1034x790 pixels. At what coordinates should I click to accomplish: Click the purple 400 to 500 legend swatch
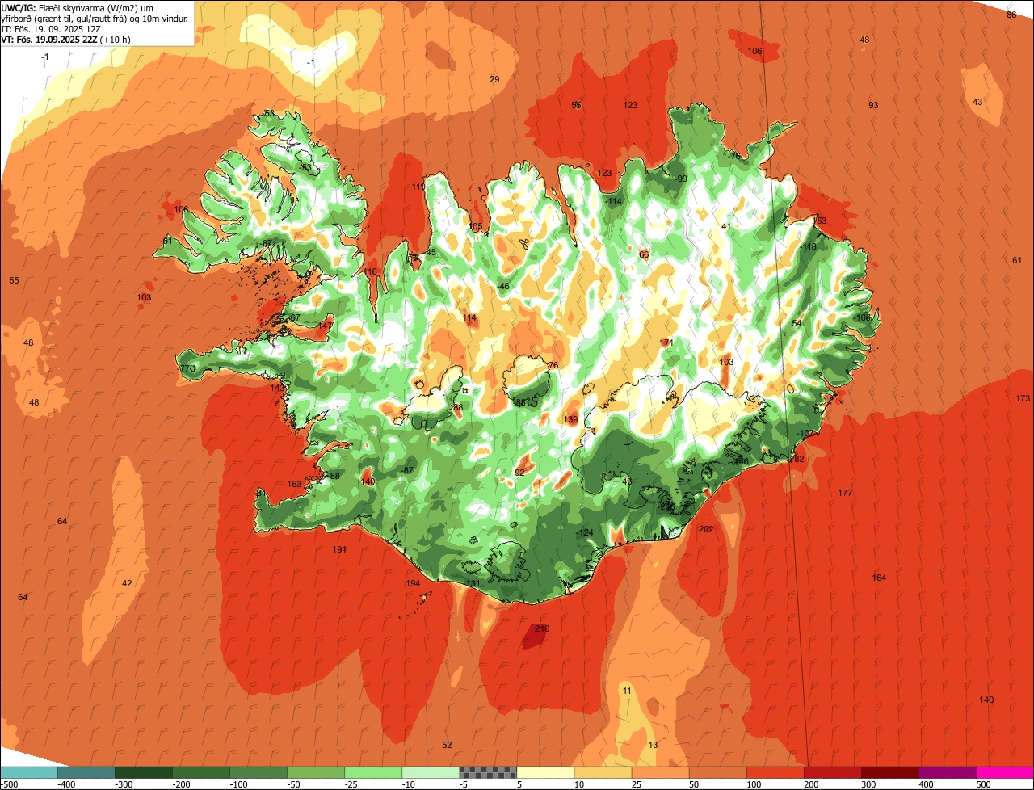pyautogui.click(x=946, y=772)
